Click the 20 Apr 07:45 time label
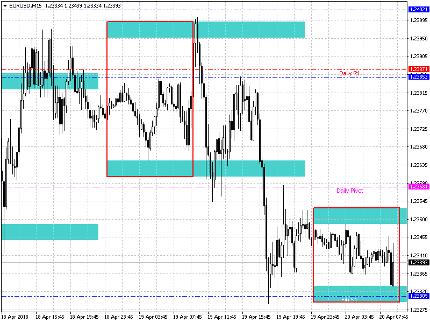430x323 pixels. pos(394,317)
